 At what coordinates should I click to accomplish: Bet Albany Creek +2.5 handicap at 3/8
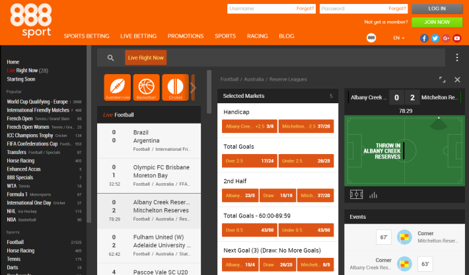pos(250,126)
